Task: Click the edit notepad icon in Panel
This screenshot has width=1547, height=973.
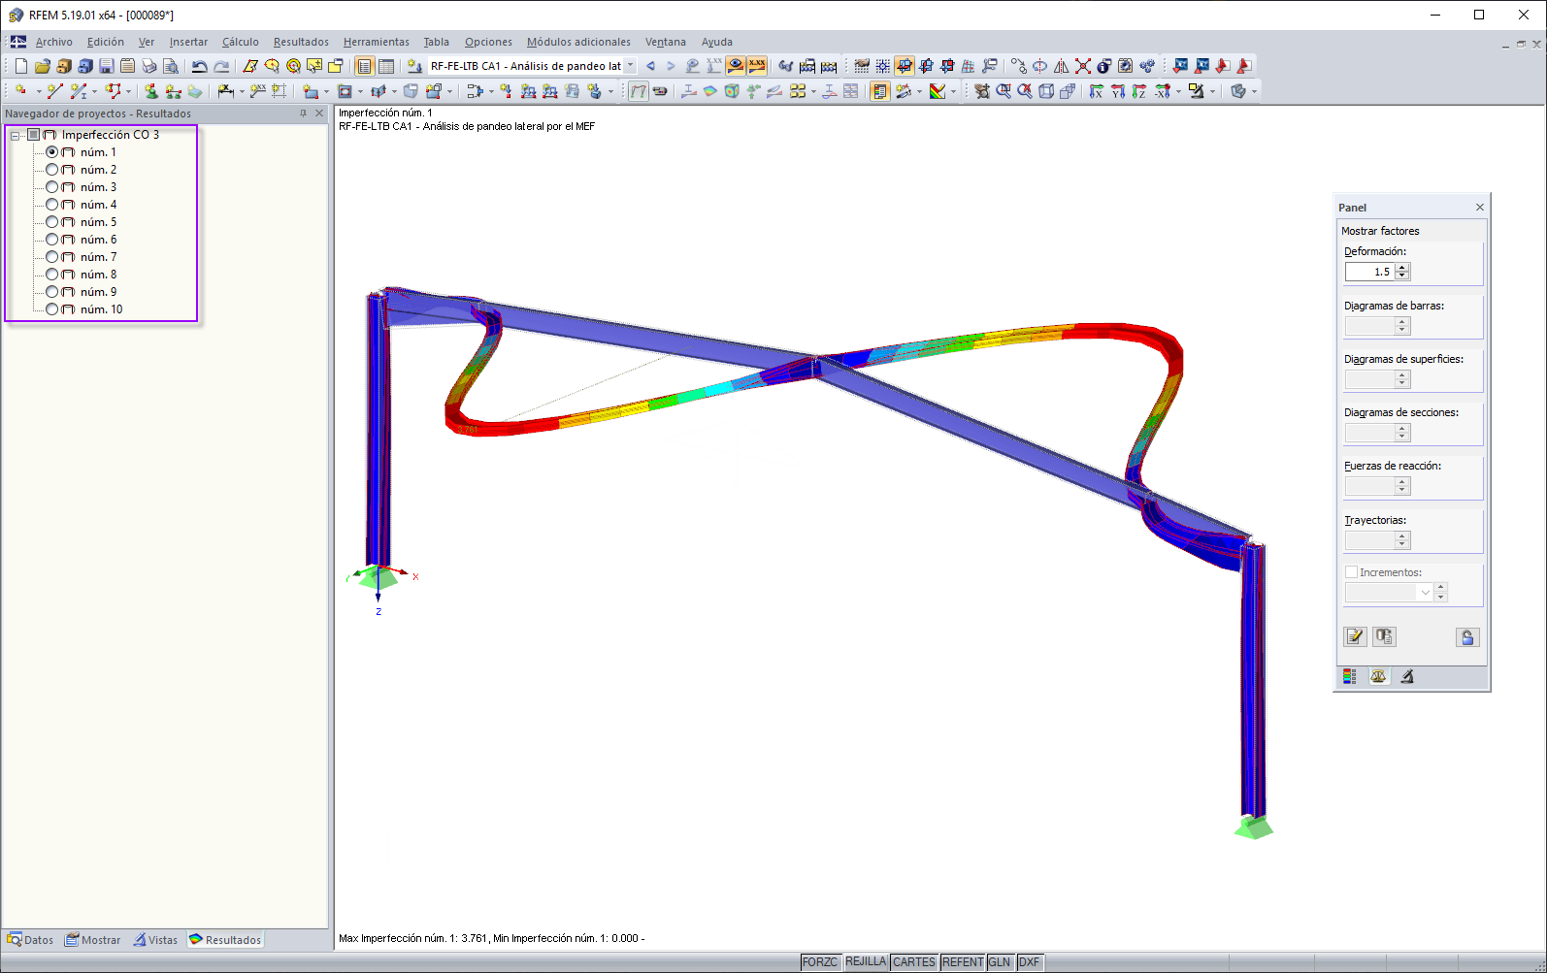Action: (x=1355, y=636)
